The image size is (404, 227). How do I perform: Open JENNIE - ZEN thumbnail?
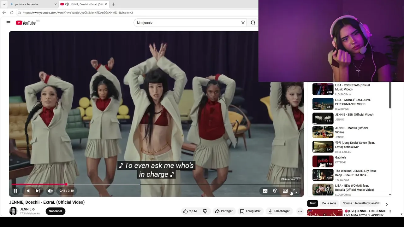[x=323, y=119]
